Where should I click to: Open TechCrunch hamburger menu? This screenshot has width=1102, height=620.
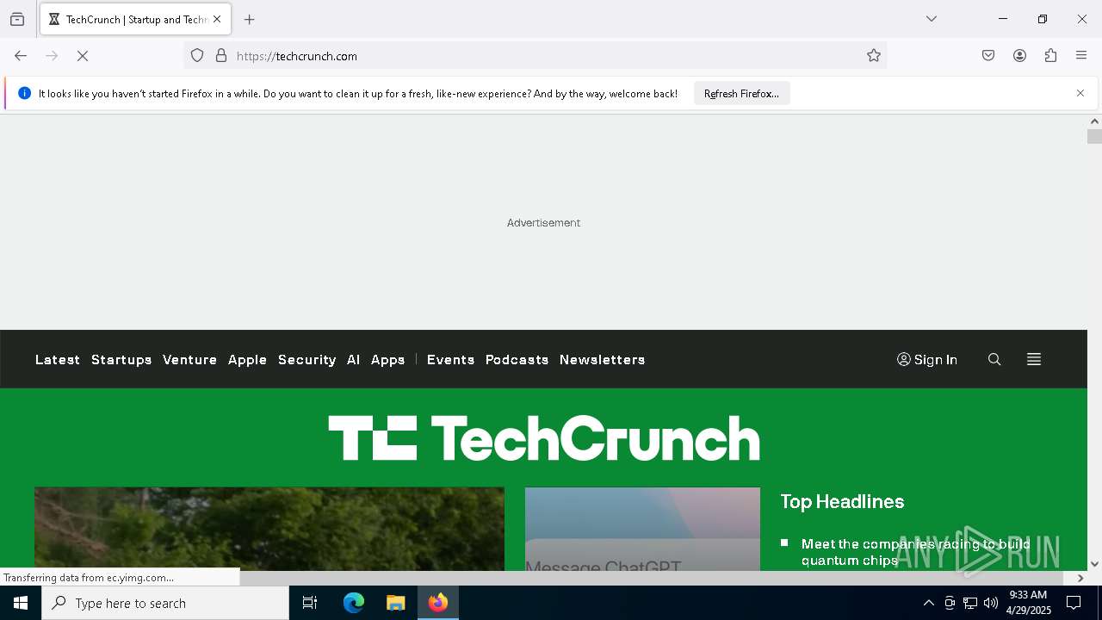[1034, 359]
